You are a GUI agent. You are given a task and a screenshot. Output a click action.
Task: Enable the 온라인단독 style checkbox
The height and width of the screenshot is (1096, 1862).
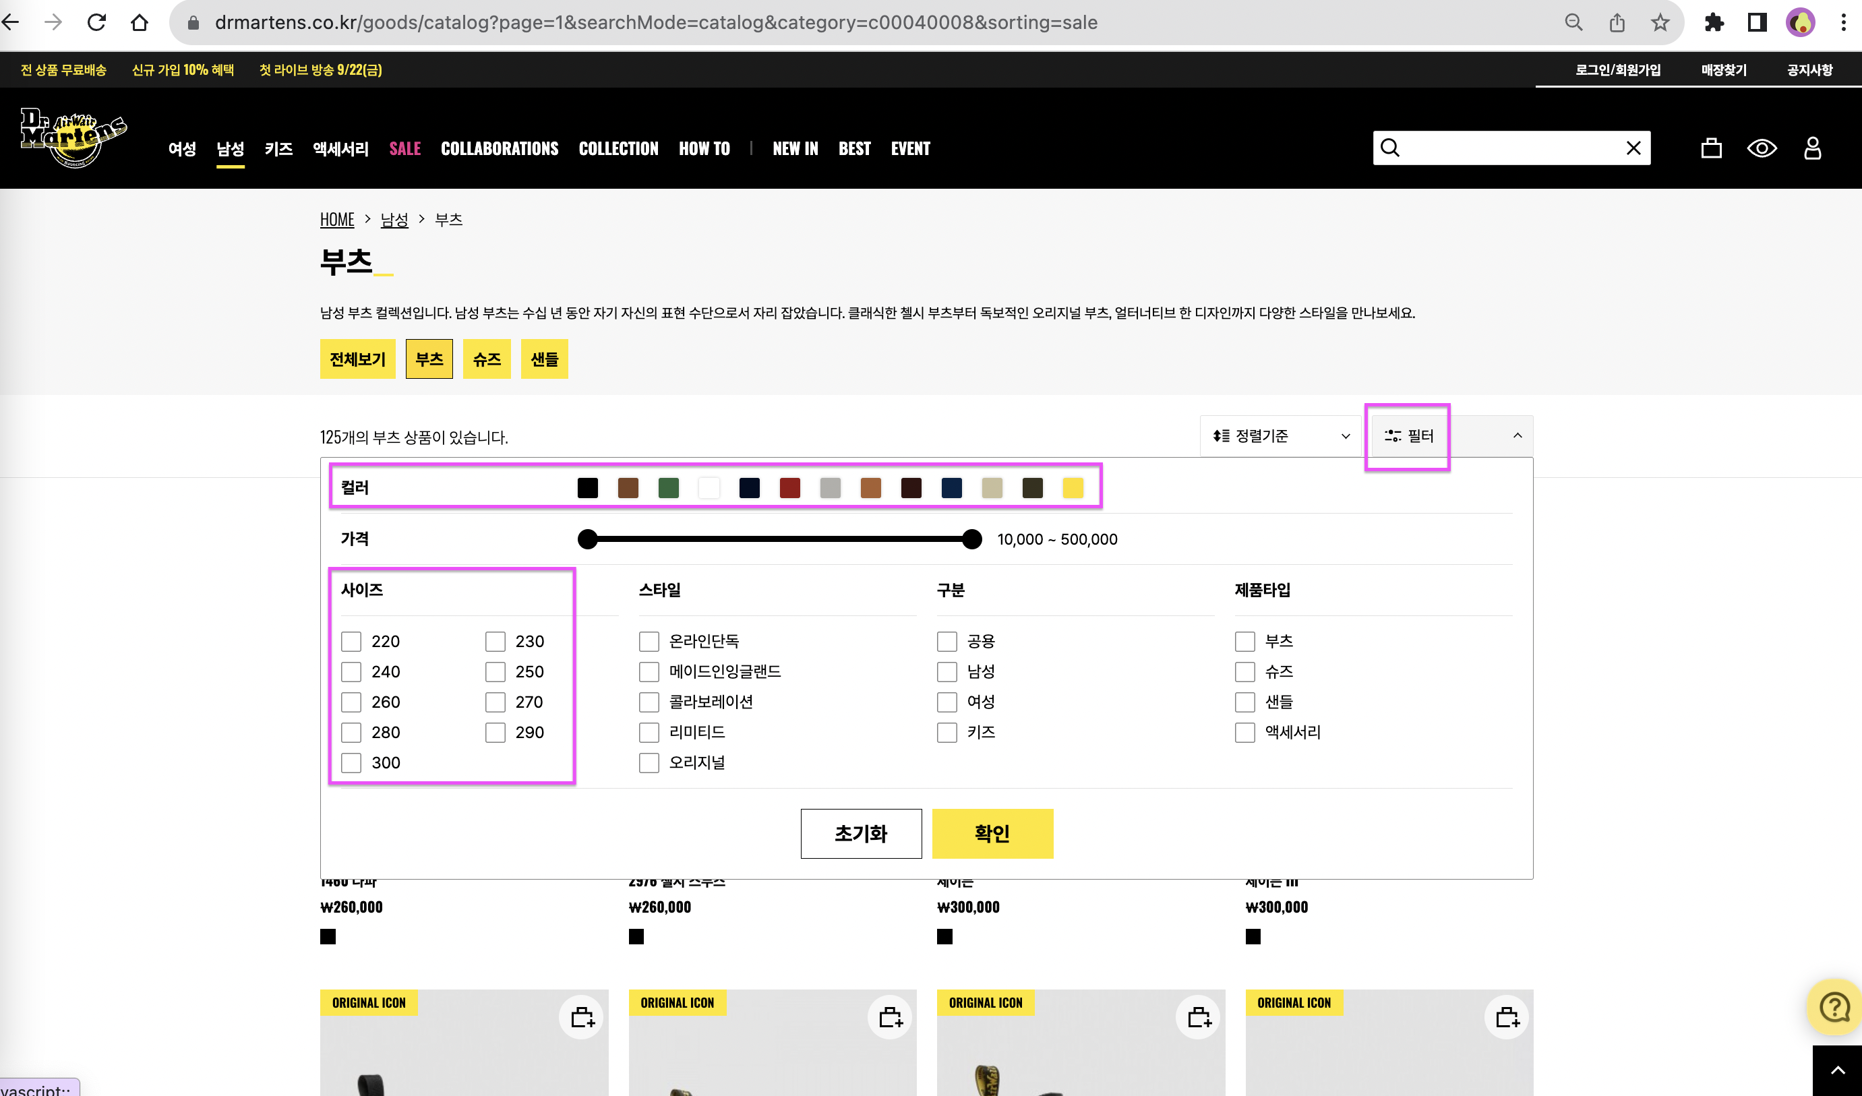click(649, 641)
